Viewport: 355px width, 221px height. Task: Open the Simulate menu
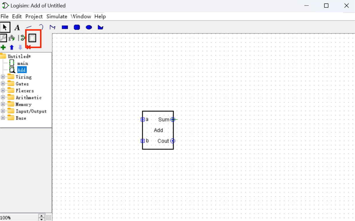57,17
